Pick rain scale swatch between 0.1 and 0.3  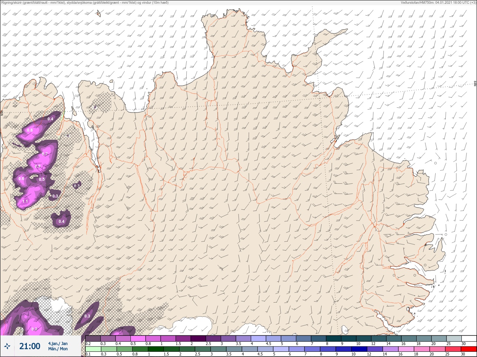[93, 349]
